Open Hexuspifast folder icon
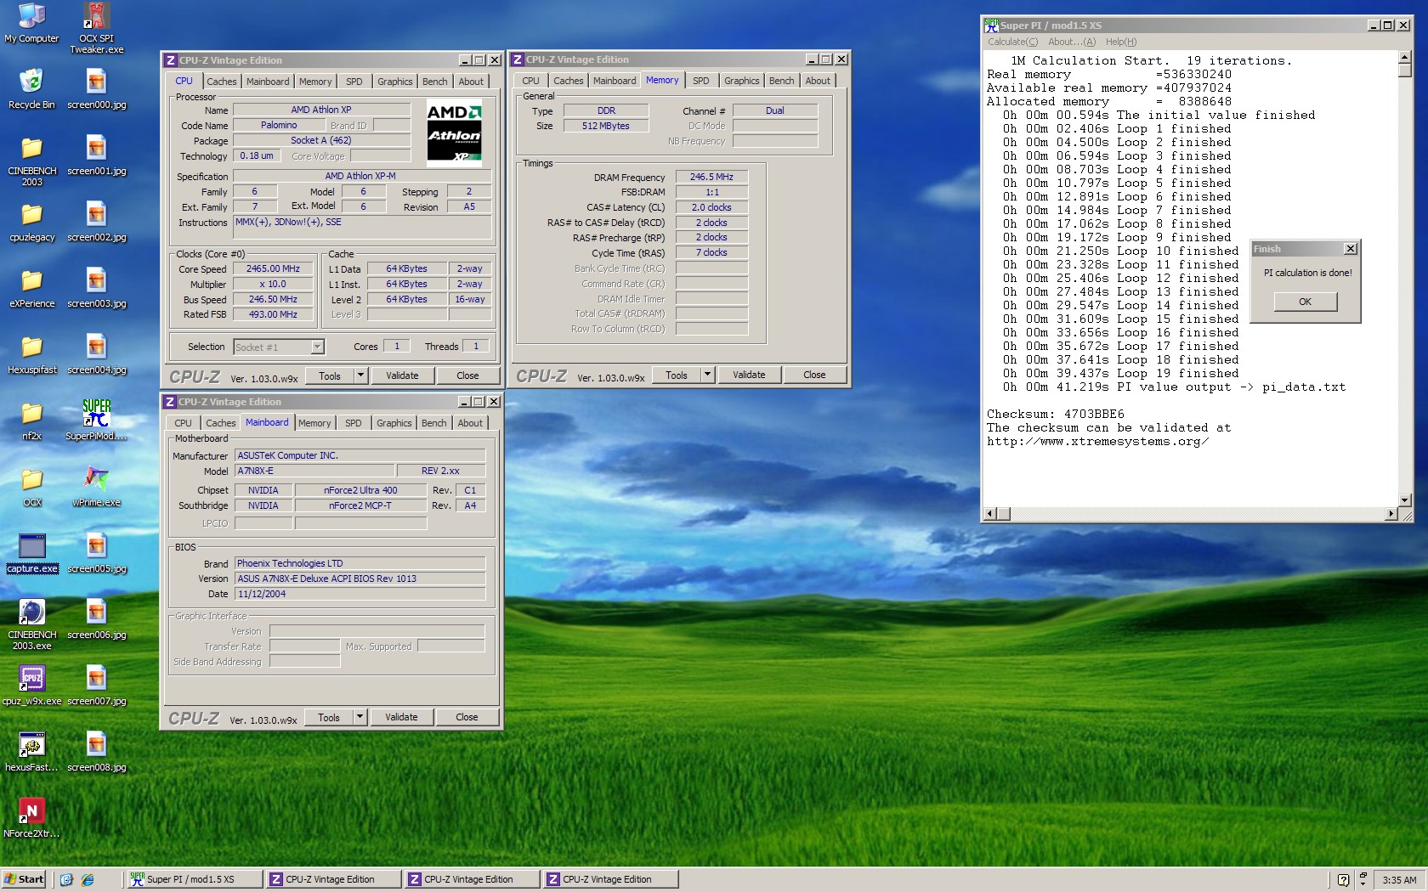 [x=31, y=354]
